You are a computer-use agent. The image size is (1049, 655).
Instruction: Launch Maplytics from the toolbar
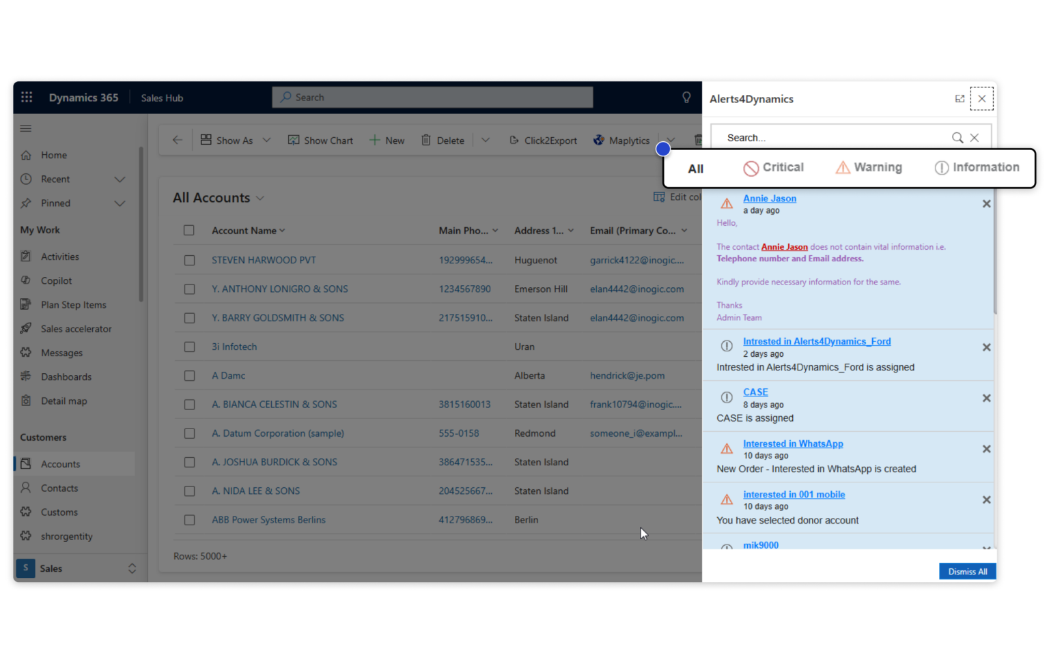point(621,140)
